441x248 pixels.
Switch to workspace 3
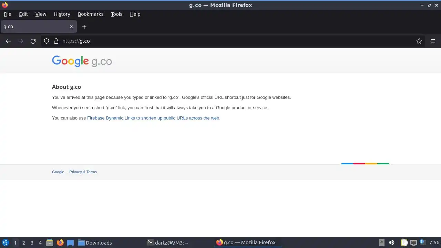click(x=32, y=243)
